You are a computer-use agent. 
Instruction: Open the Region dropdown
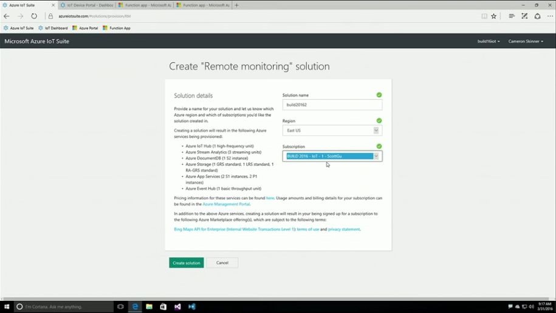coord(332,131)
